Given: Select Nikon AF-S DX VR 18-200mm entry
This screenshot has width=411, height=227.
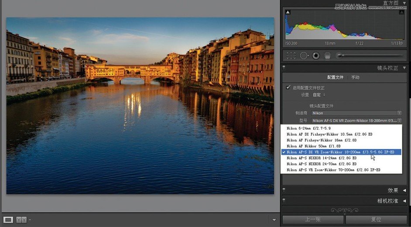Looking at the screenshot, I should [341, 152].
